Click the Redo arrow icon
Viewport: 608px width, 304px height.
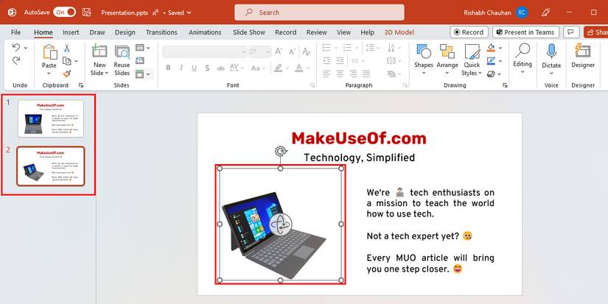click(x=16, y=60)
